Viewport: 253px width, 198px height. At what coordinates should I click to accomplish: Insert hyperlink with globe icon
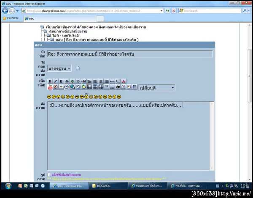click(72, 87)
